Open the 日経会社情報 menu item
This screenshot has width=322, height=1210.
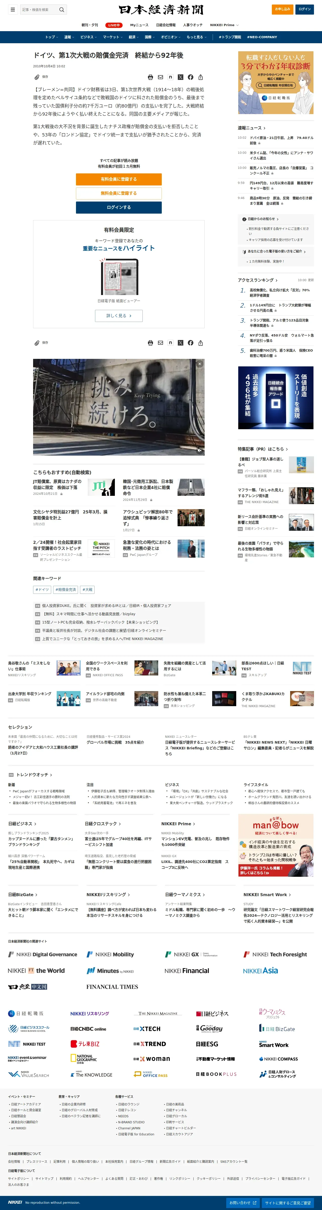click(166, 25)
